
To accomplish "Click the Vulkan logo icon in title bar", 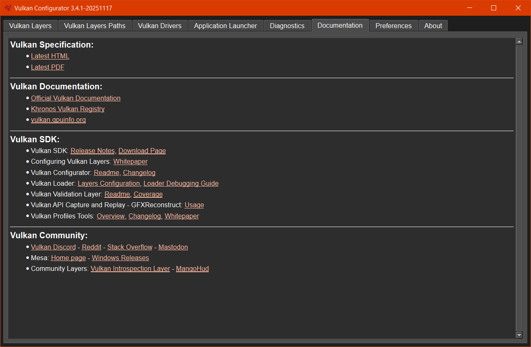I will 8,8.
